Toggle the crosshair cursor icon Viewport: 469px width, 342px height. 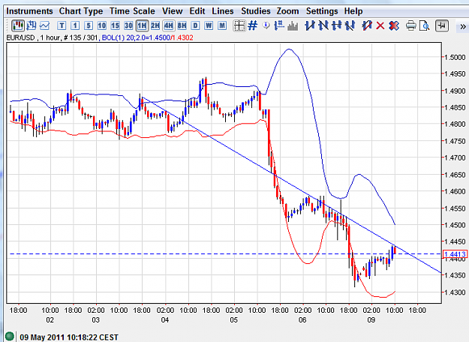239,25
